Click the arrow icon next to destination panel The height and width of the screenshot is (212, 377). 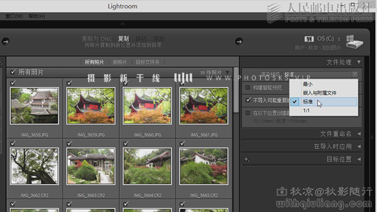pos(239,41)
